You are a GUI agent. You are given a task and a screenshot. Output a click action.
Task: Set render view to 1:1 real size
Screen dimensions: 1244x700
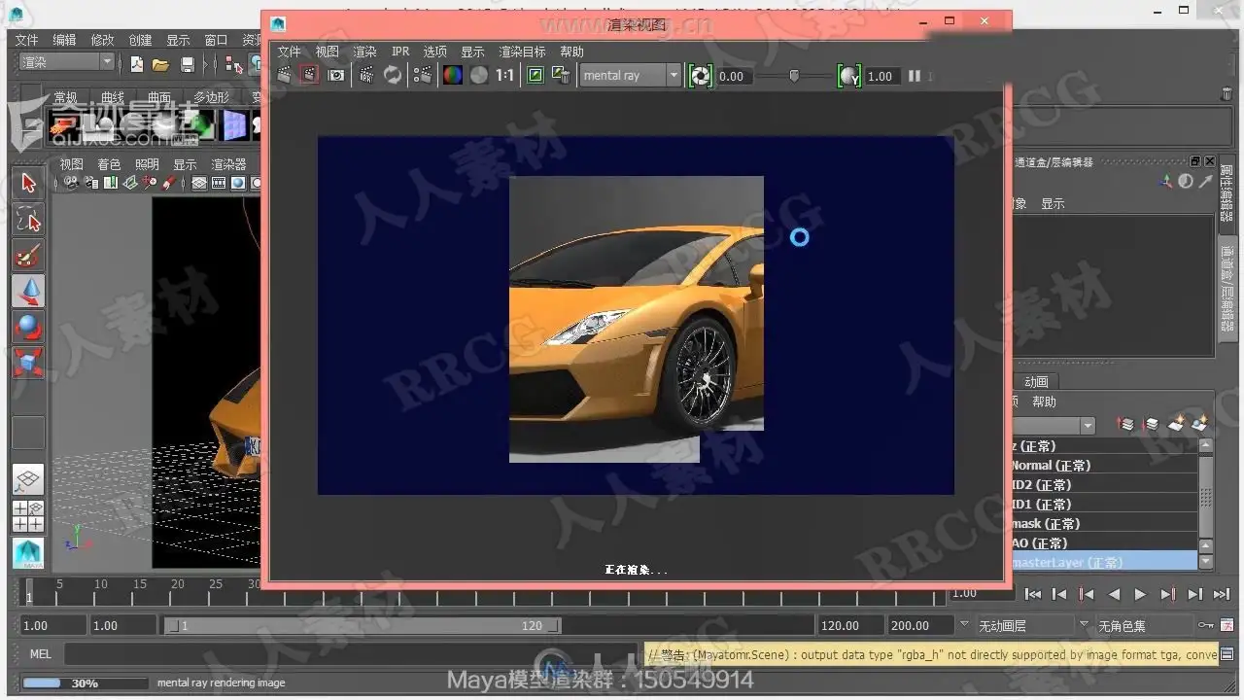click(505, 75)
